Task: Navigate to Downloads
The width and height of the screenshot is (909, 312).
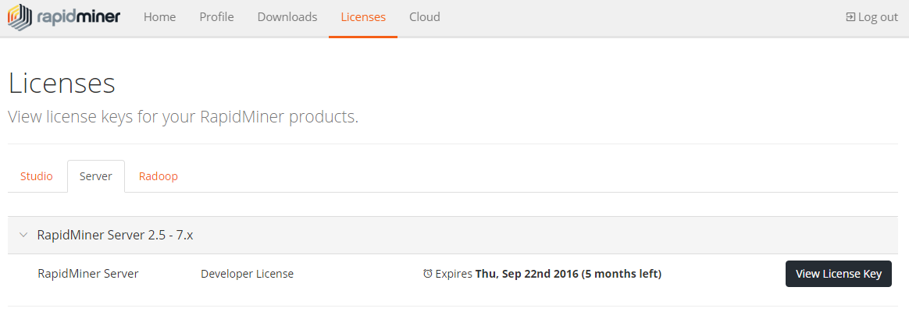Action: click(287, 17)
